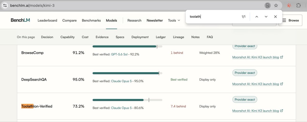The height and width of the screenshot is (122, 307).
Task: Open Kimi K3 launch blog link in BrowseComp row
Action: coord(258,57)
